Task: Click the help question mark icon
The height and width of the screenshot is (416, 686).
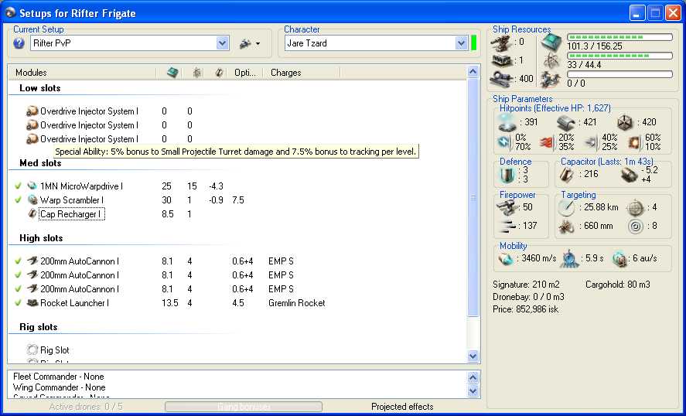Action: click(19, 43)
